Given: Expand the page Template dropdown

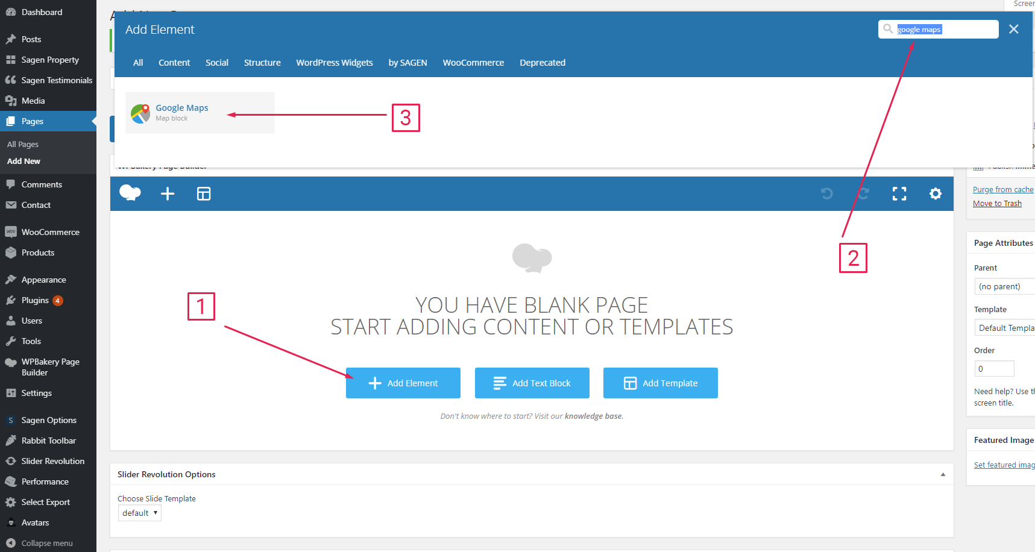Looking at the screenshot, I should pyautogui.click(x=1004, y=328).
